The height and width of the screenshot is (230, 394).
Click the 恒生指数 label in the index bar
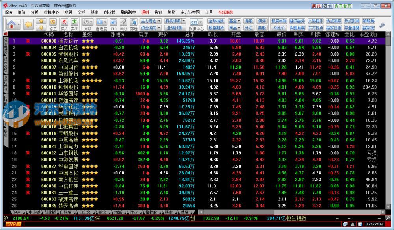[296, 218]
